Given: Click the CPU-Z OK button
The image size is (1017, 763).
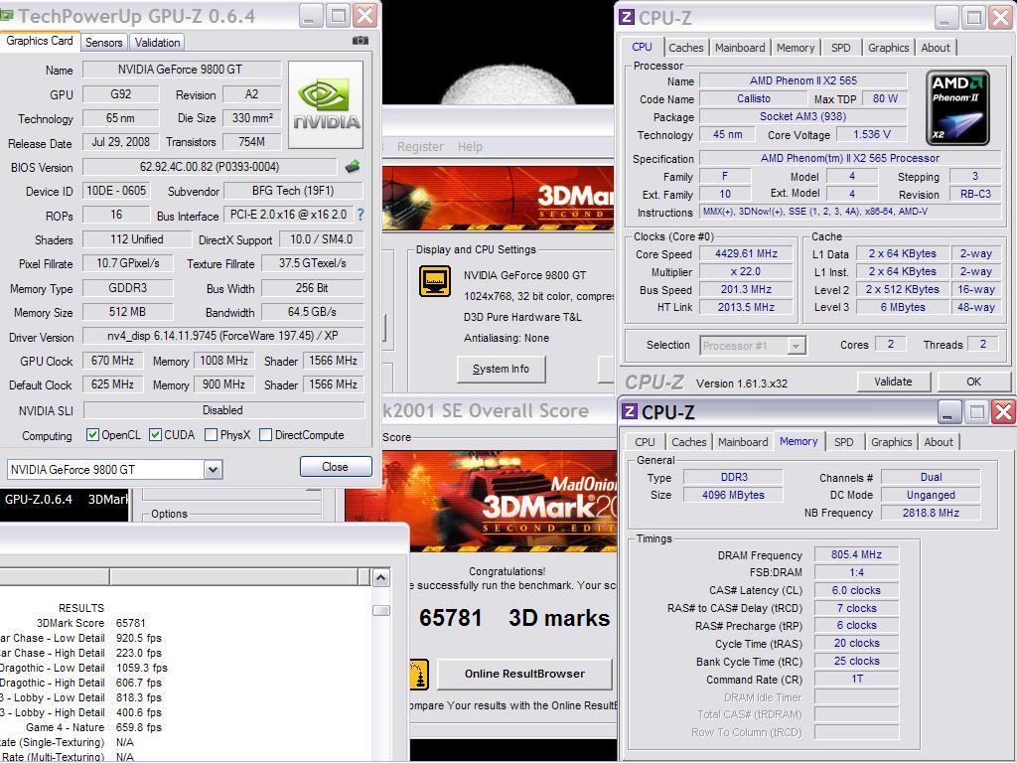Looking at the screenshot, I should coord(973,381).
